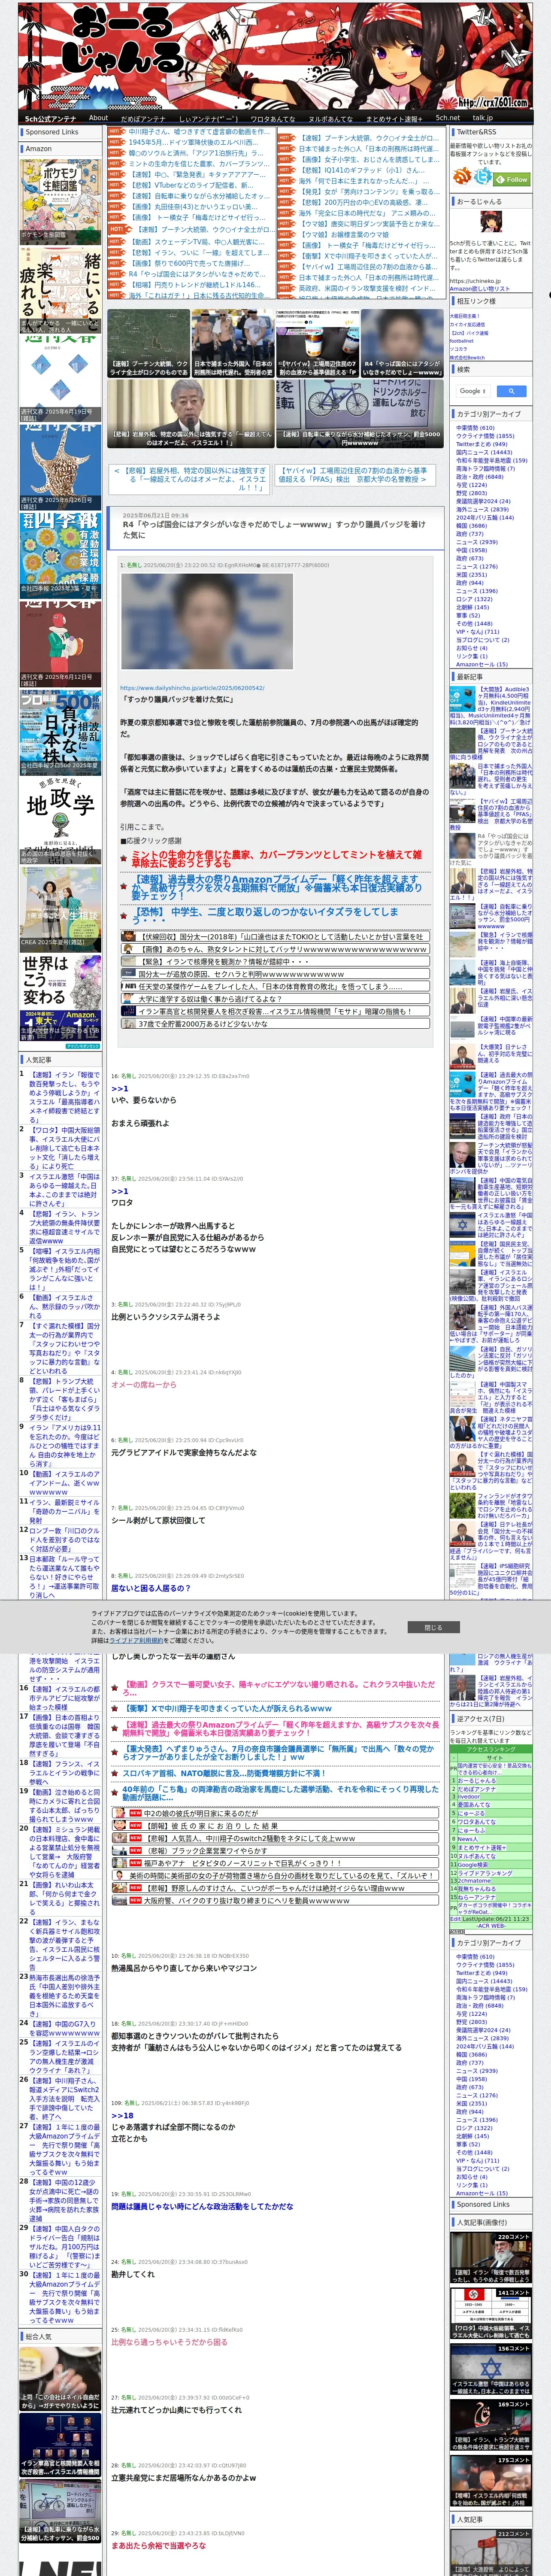
Task: Click the blue Google search magnifier button
Action: click(x=511, y=391)
